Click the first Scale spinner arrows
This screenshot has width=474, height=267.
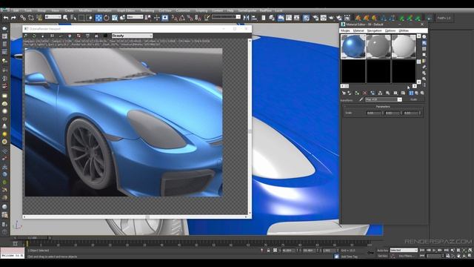pos(383,113)
